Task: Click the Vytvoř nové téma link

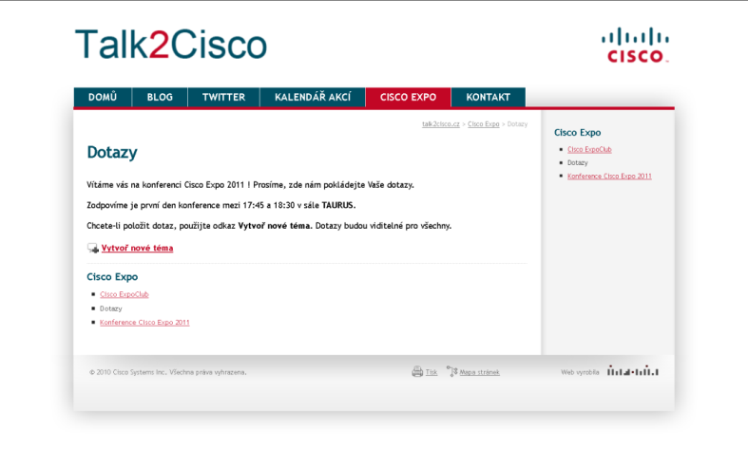Action: [x=138, y=248]
